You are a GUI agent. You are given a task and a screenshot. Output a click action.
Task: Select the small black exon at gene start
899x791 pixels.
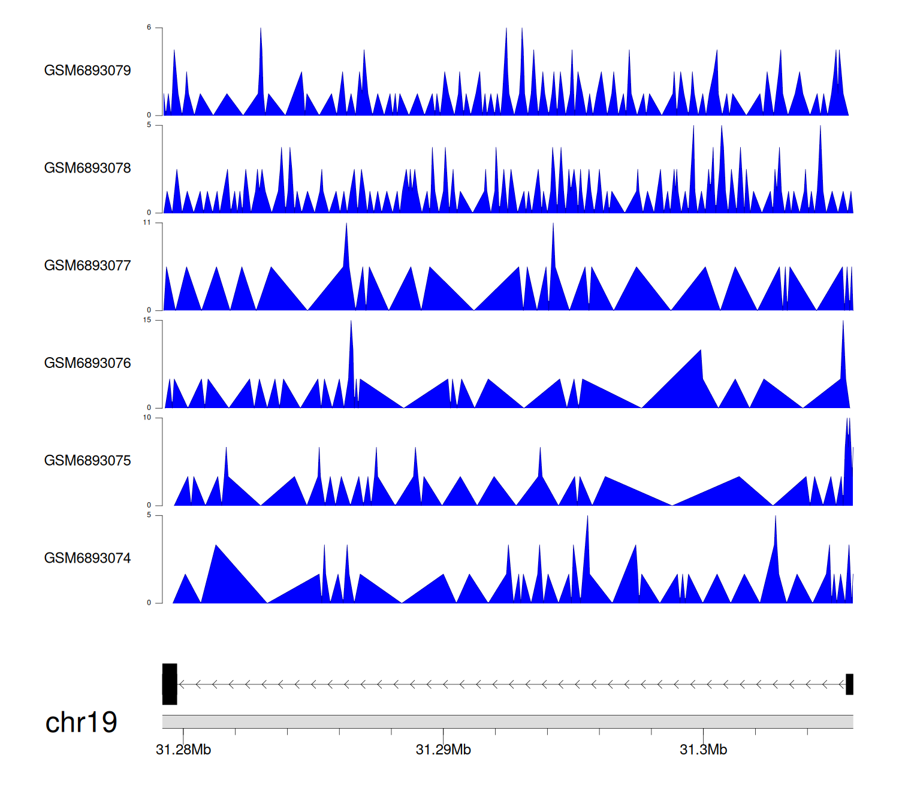point(849,684)
